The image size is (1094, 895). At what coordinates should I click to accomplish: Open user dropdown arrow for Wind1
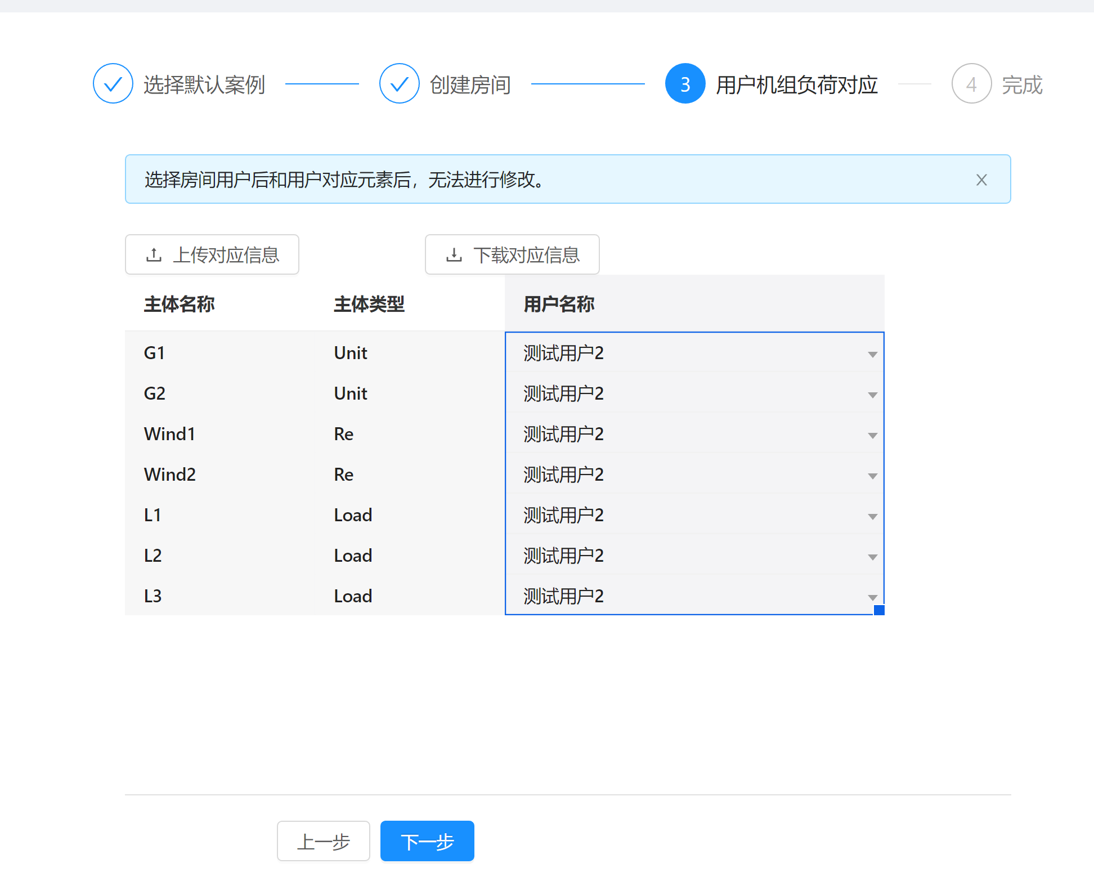[872, 435]
